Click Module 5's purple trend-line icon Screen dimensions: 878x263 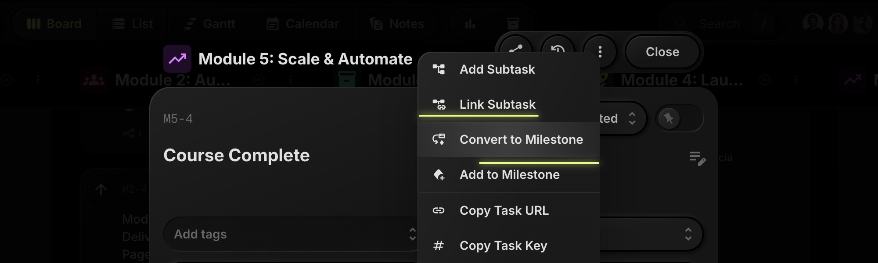[178, 58]
